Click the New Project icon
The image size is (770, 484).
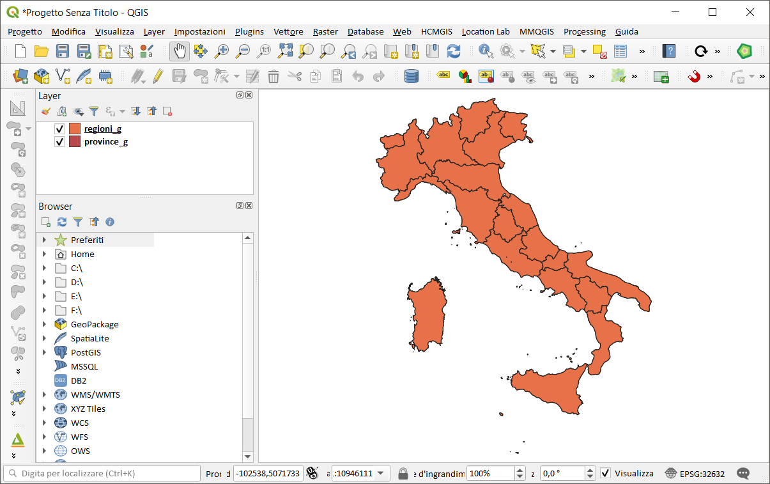20,51
